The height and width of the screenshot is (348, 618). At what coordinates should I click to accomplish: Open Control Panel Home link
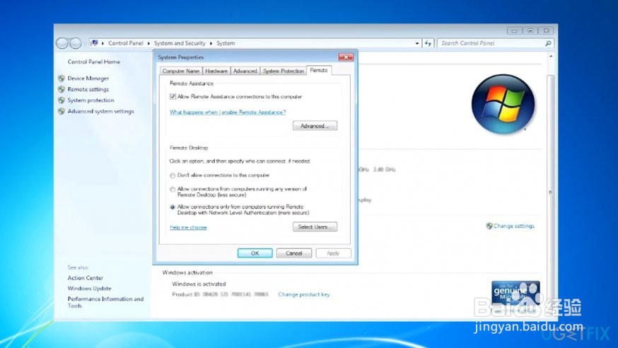pos(94,62)
